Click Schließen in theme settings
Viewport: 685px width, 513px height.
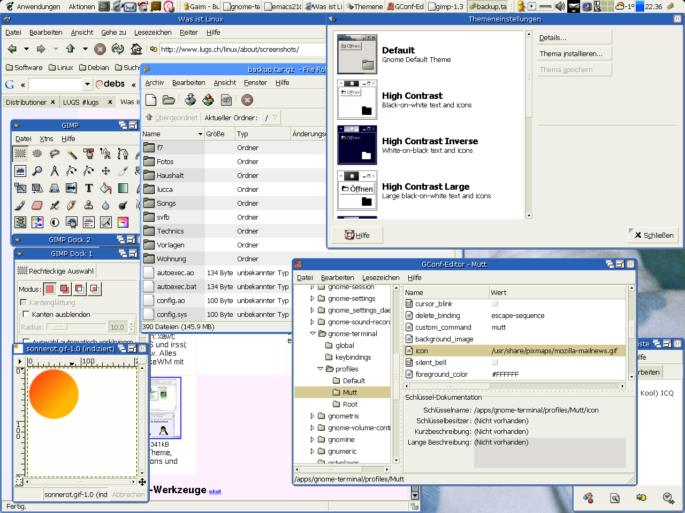[x=653, y=235]
